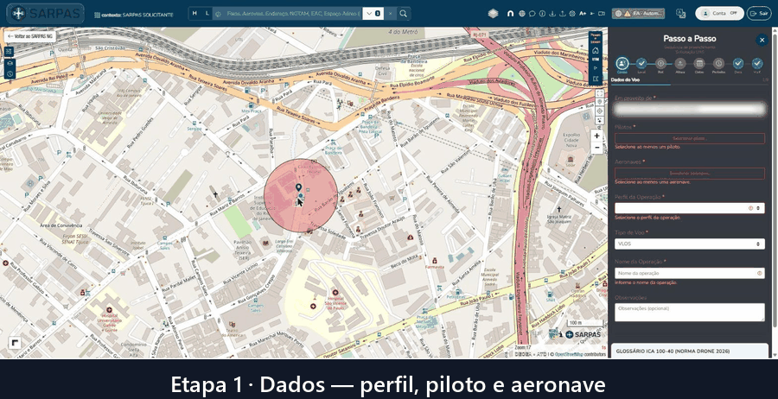This screenshot has height=399, width=778.
Task: Expand the Glossário ICA 100-40 section
Action: coord(690,351)
